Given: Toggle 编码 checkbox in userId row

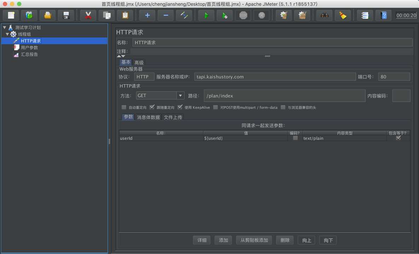Looking at the screenshot, I should point(295,138).
